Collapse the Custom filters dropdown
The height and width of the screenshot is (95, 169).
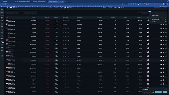[x=166, y=13]
